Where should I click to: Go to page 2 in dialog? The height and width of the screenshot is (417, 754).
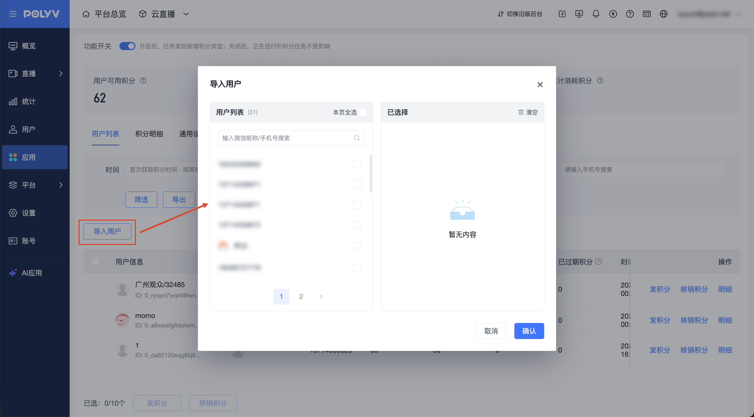[x=301, y=296]
